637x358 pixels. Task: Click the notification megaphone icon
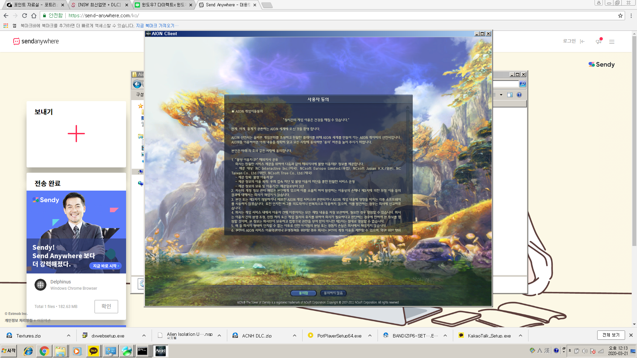(x=598, y=41)
